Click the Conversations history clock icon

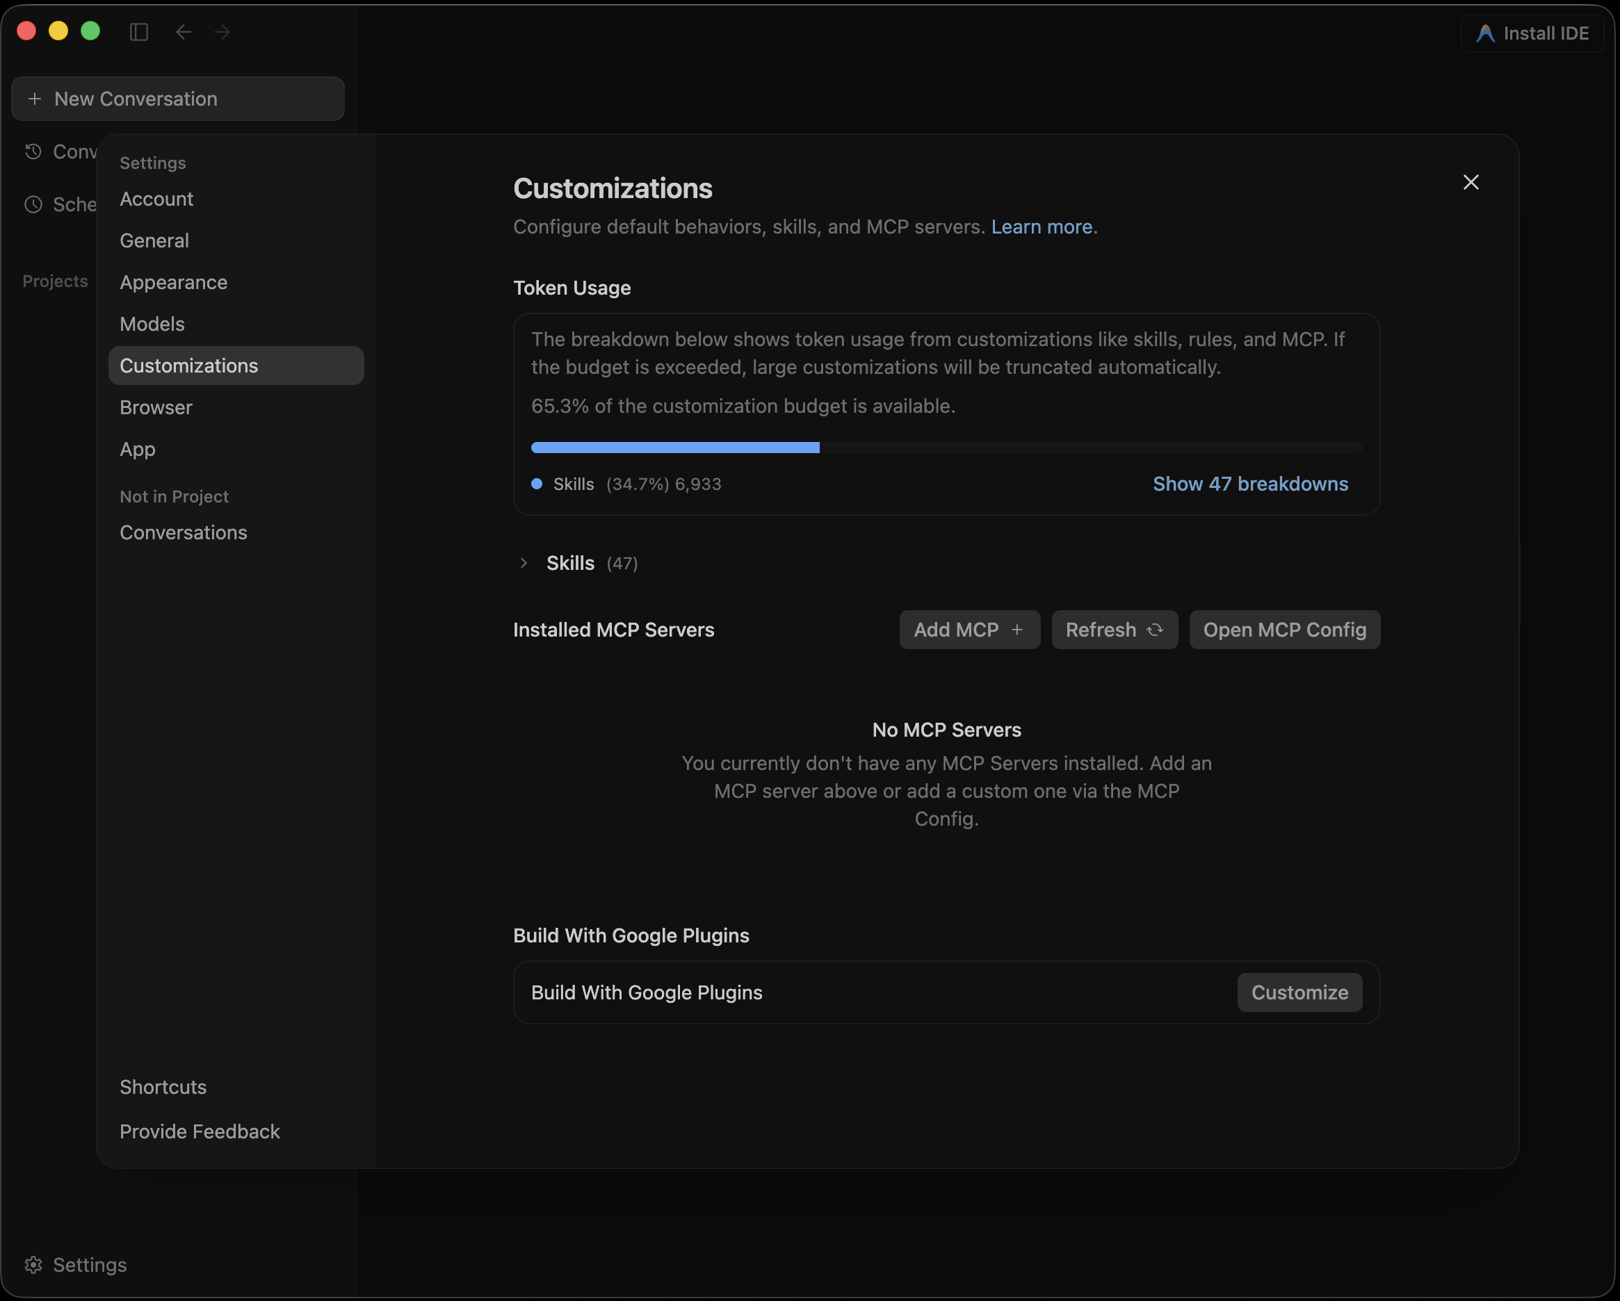tap(33, 152)
